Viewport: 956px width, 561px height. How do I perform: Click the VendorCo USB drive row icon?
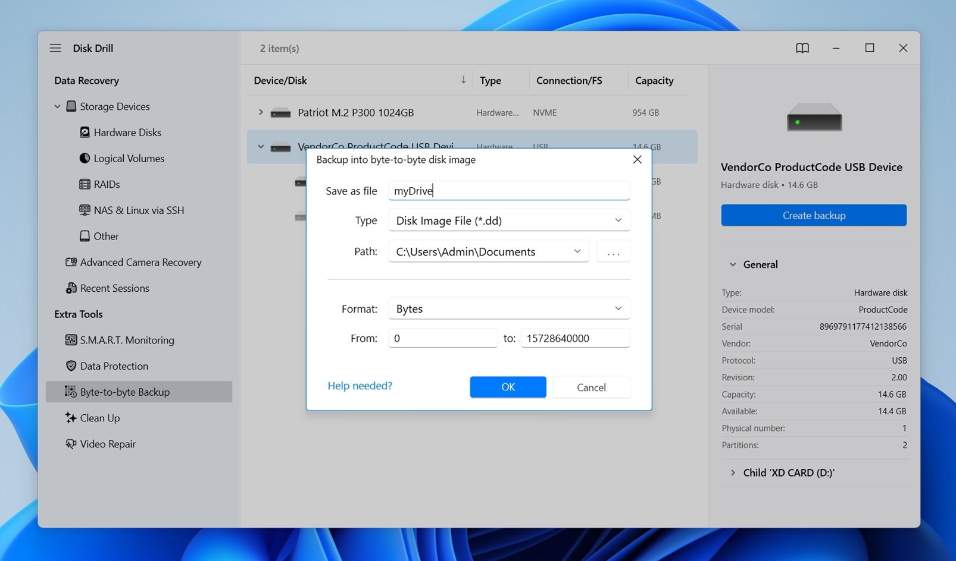click(x=280, y=147)
